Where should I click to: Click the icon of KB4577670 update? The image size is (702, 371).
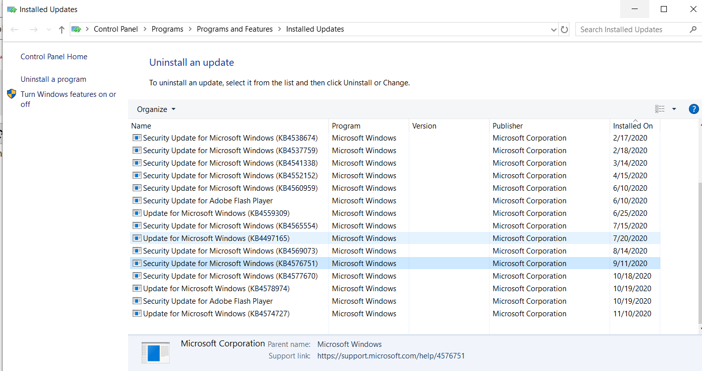(137, 276)
